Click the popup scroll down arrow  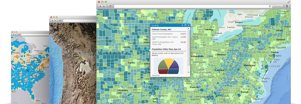click(x=188, y=72)
